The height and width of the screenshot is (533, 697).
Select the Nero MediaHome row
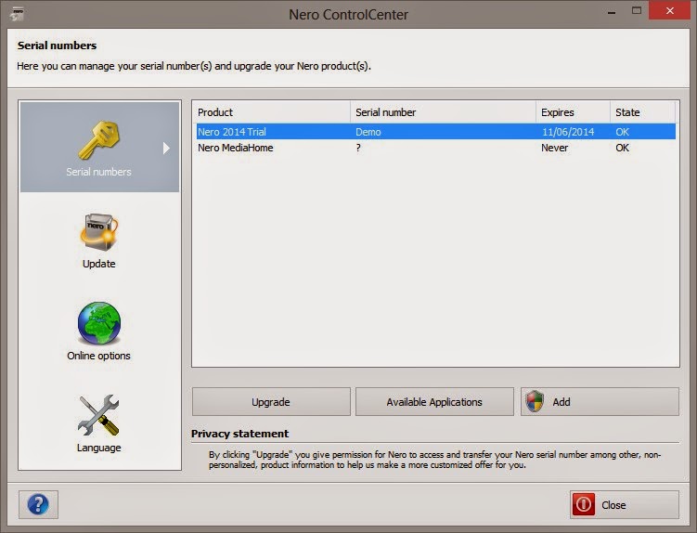436,148
